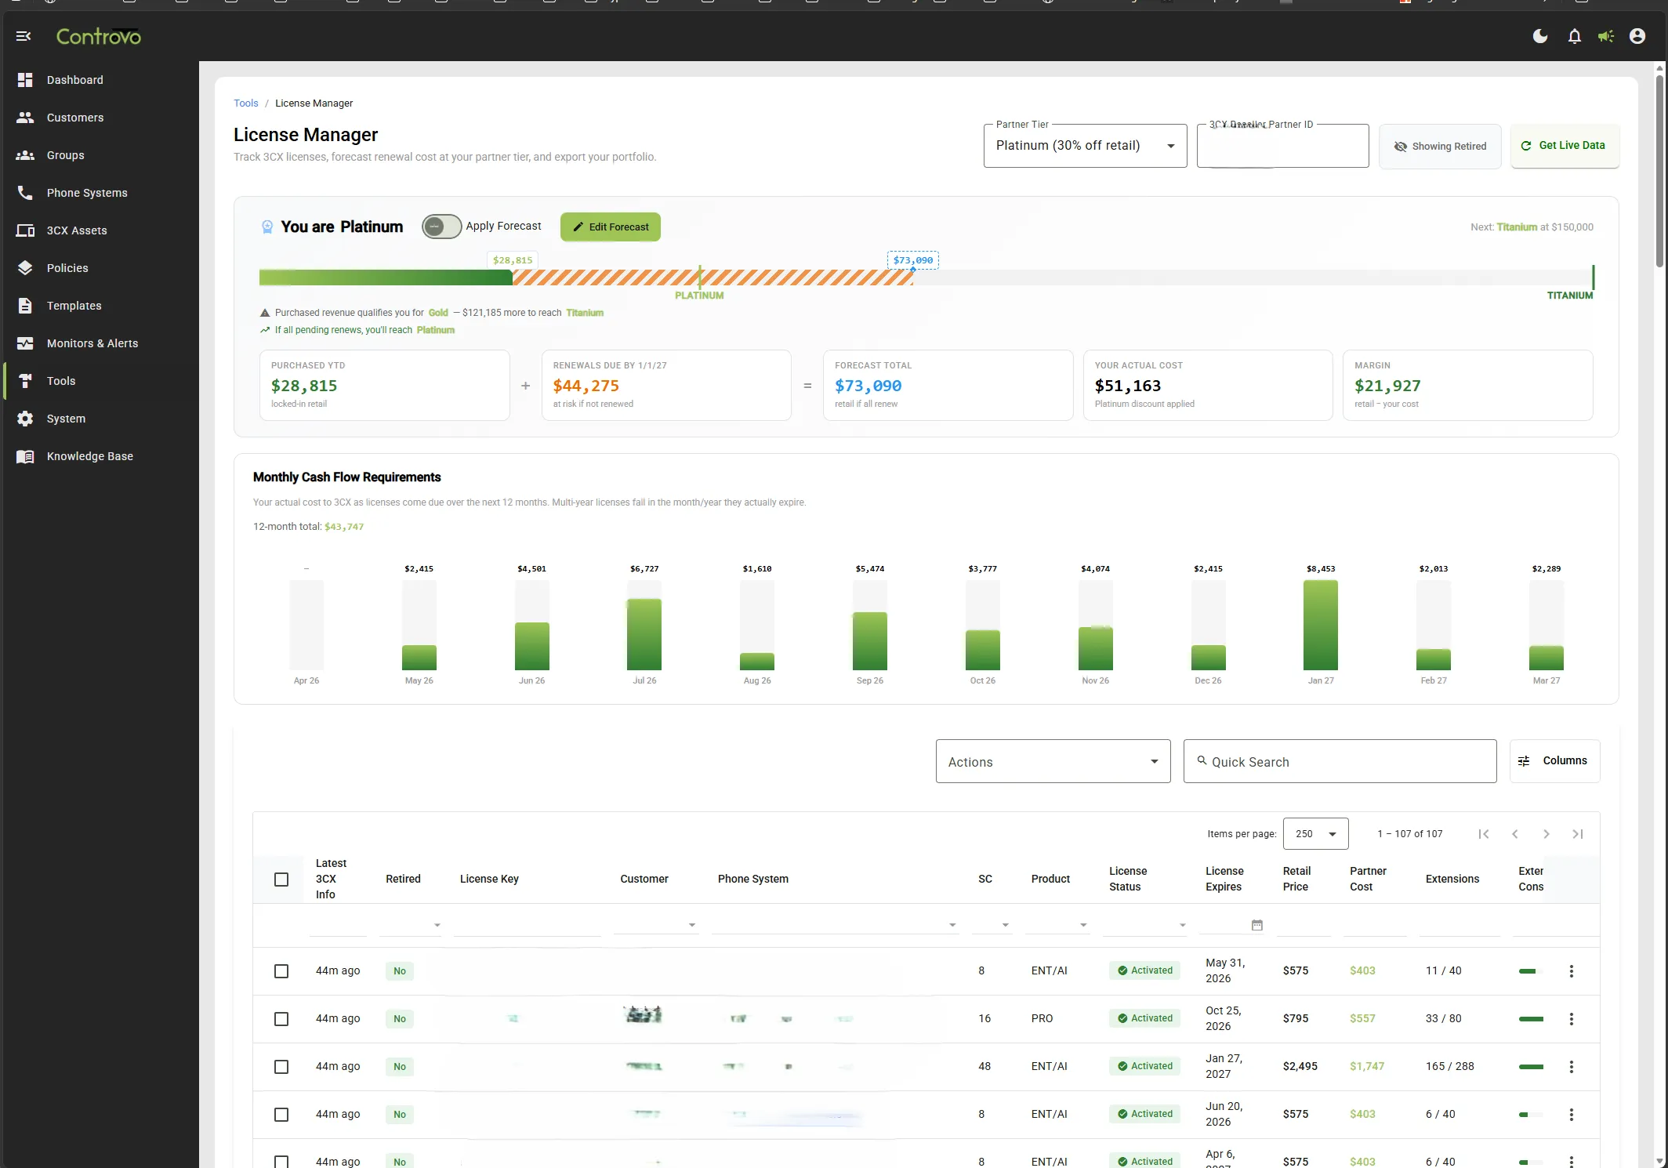Open the first row's three-dot menu

click(1571, 971)
